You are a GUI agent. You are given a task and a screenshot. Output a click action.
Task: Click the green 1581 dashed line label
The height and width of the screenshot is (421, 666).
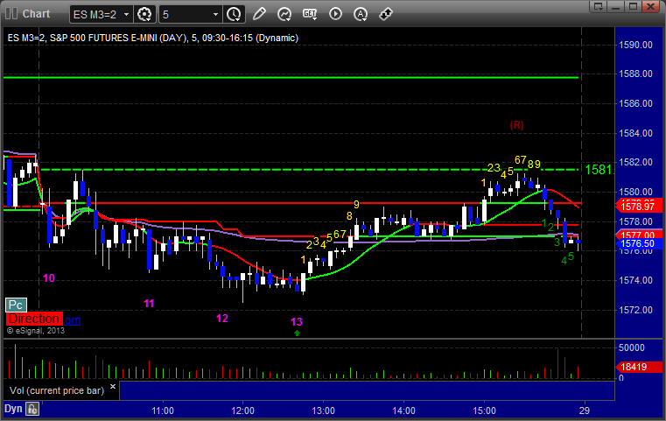tap(598, 170)
